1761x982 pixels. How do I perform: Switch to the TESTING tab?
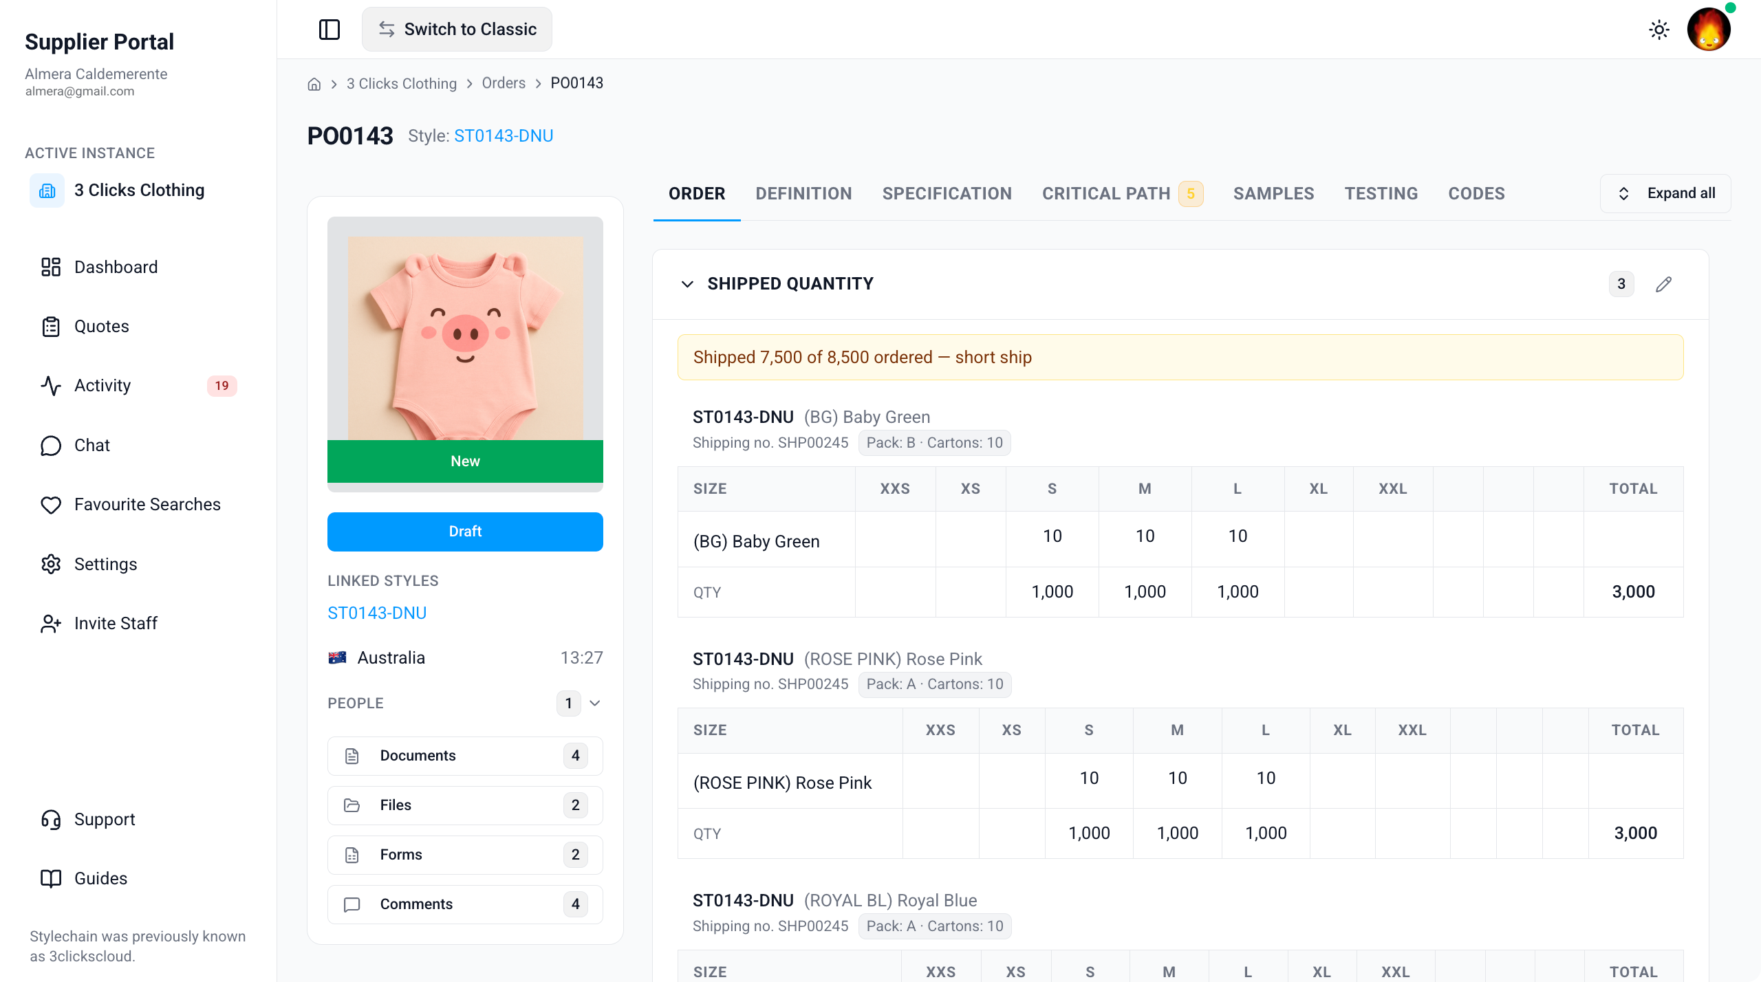pyautogui.click(x=1381, y=194)
